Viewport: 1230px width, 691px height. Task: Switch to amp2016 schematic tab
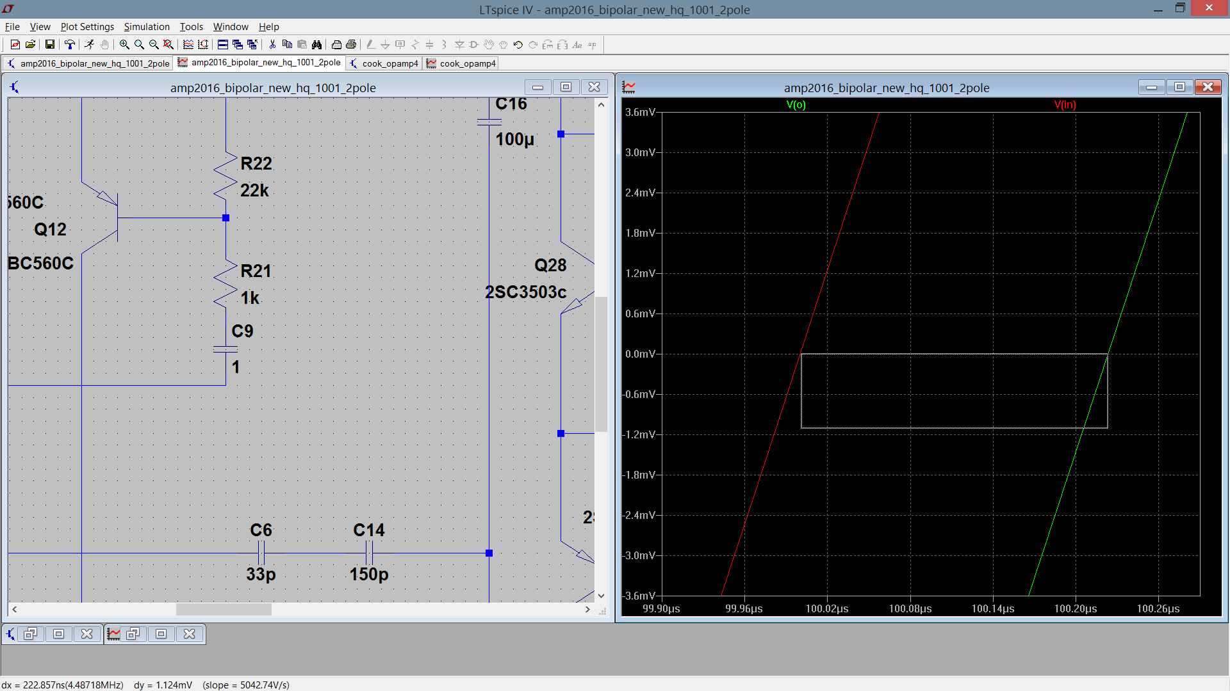[x=88, y=63]
